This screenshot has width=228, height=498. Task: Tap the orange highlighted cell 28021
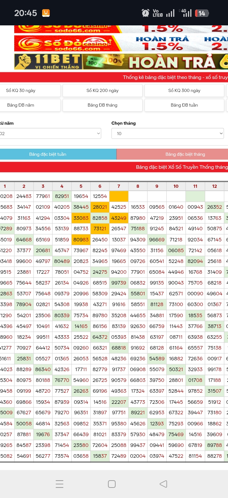coord(100,207)
